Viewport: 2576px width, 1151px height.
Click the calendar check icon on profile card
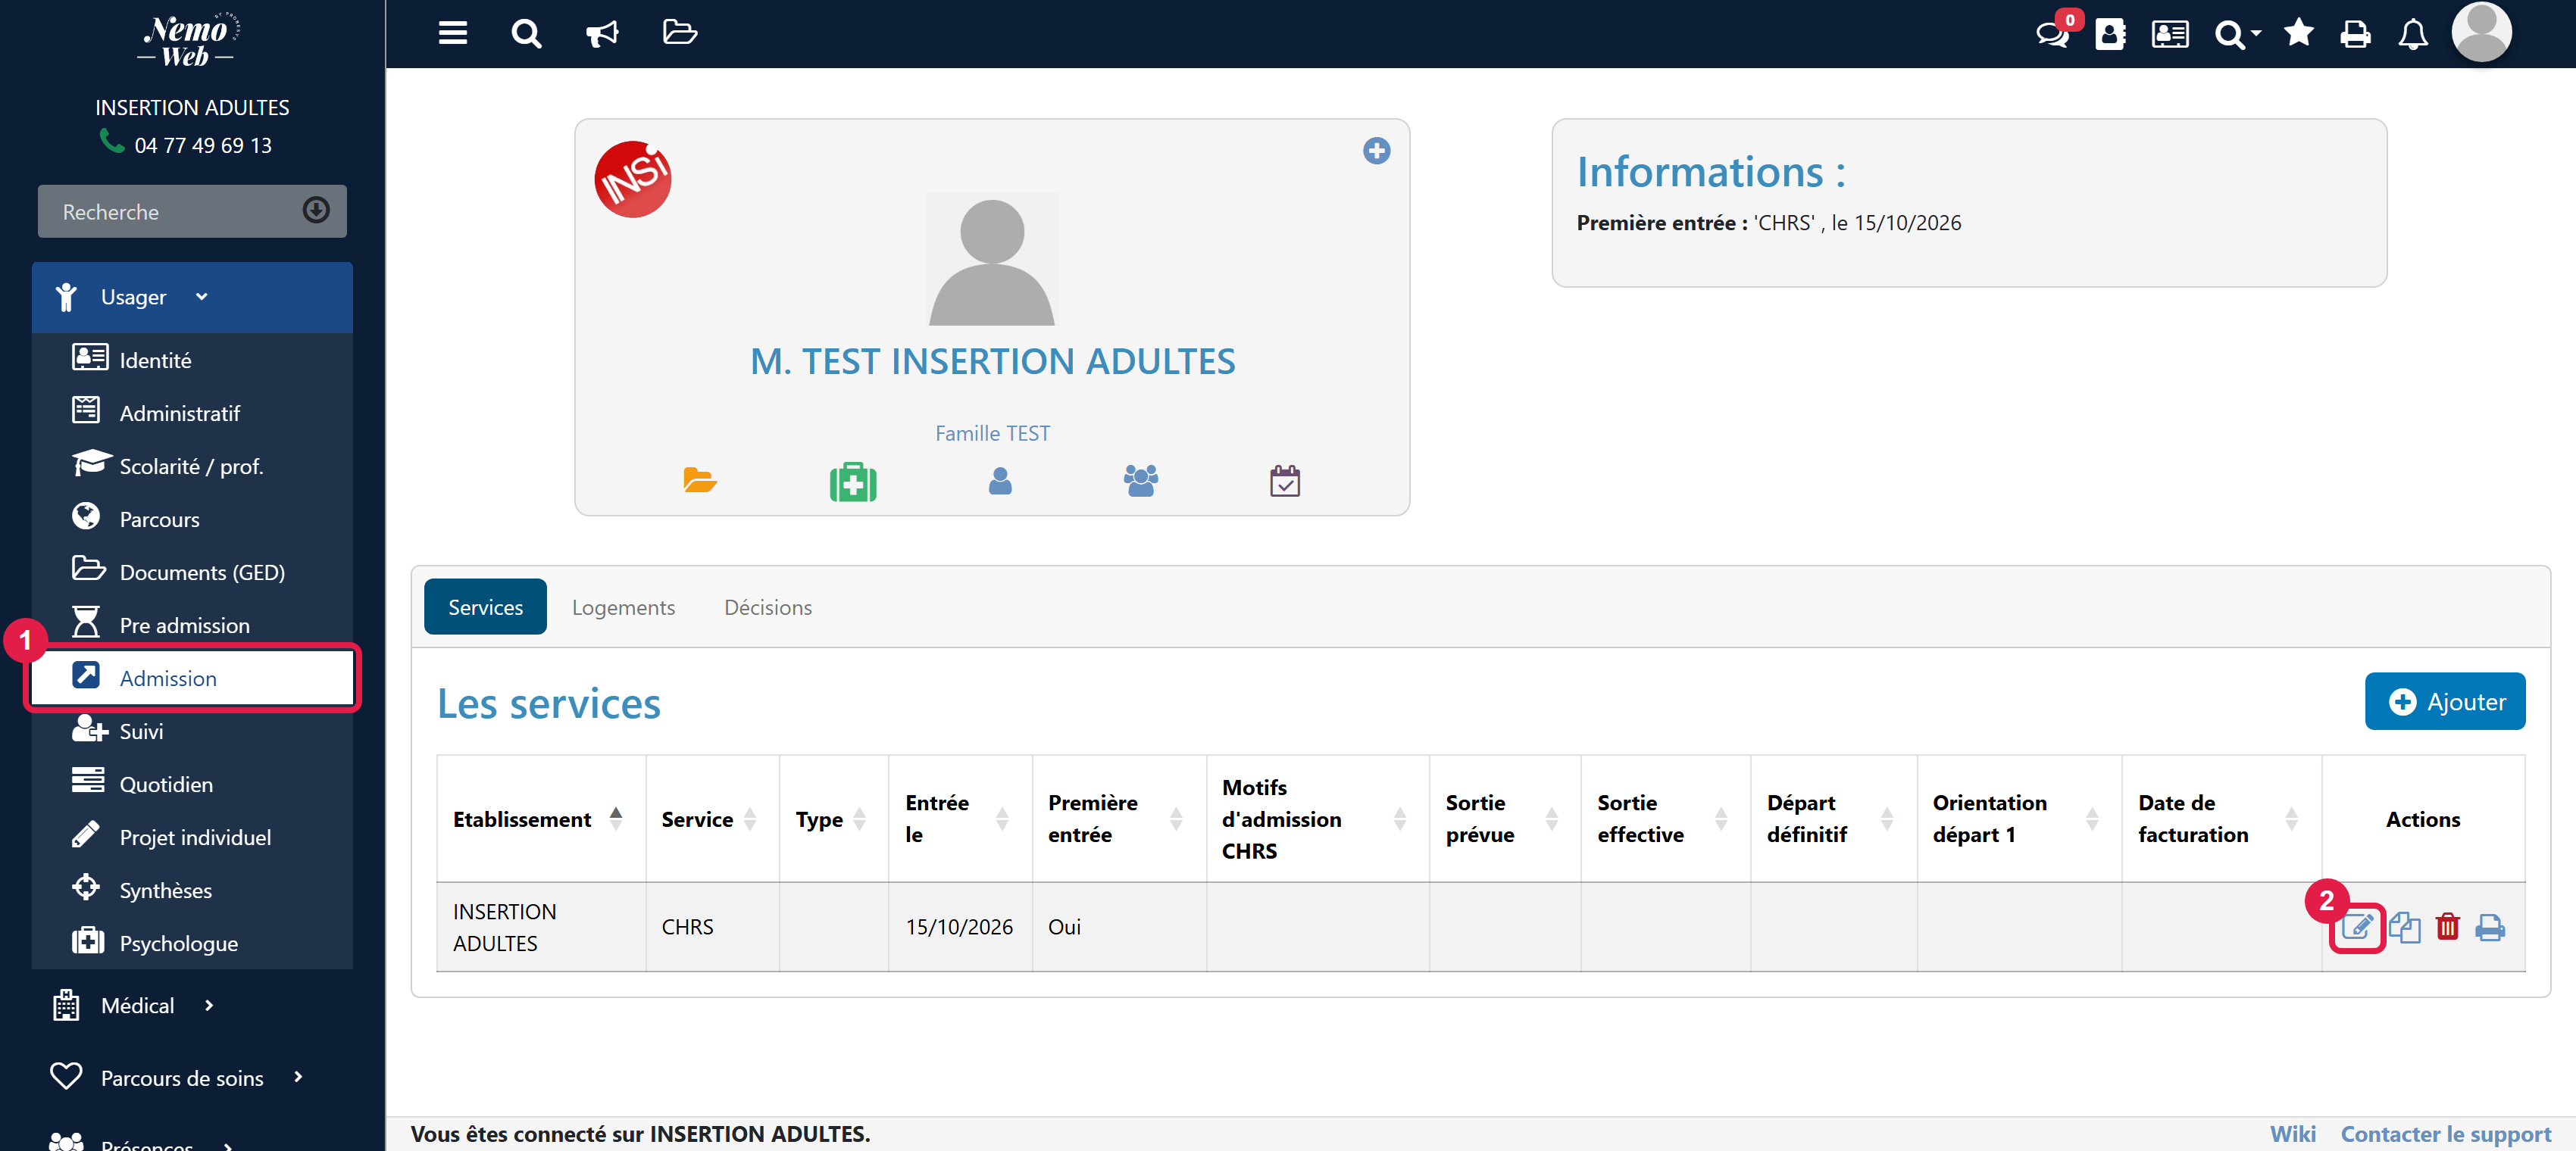pyautogui.click(x=1285, y=481)
